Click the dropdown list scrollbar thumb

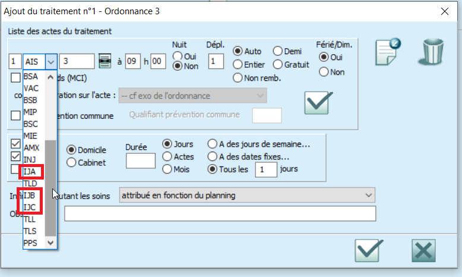point(51,187)
